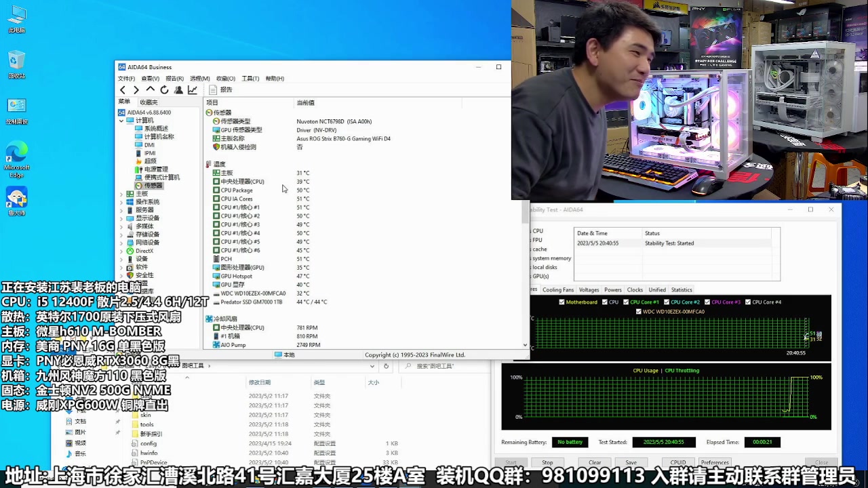Image resolution: width=868 pixels, height=488 pixels.
Task: Select IPMI in the tree
Action: pyautogui.click(x=146, y=153)
